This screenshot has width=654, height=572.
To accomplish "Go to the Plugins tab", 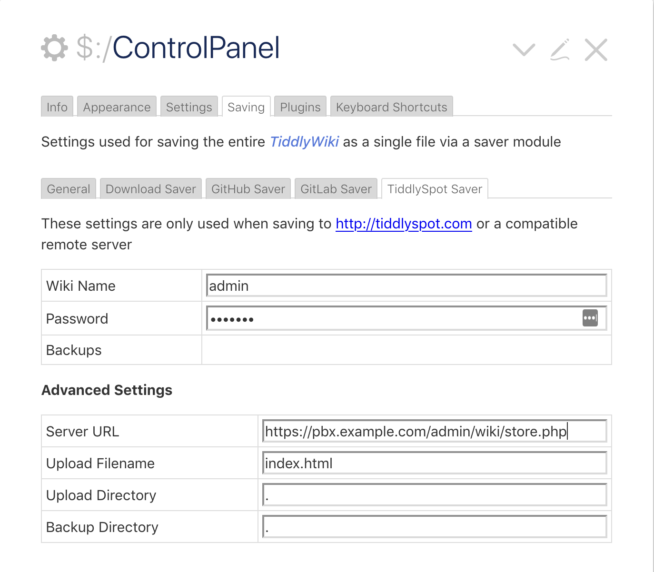I will 300,107.
